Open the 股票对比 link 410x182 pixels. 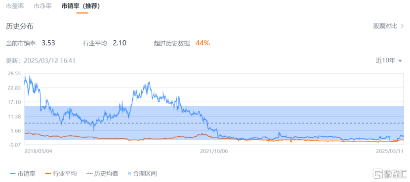(385, 26)
